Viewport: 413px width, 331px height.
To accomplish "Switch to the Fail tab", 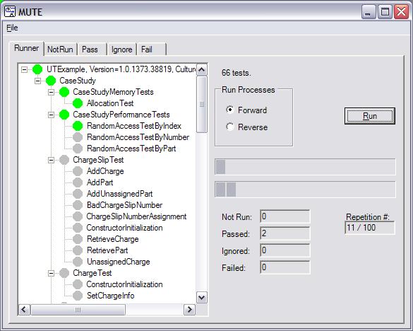I will [152, 49].
